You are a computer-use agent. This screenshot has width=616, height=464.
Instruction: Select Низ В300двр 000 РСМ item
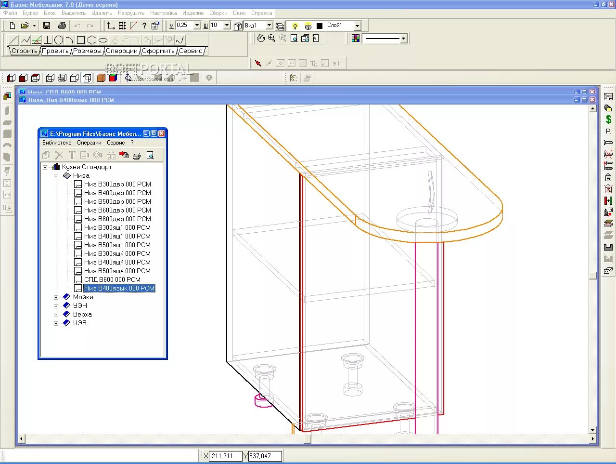coord(117,184)
